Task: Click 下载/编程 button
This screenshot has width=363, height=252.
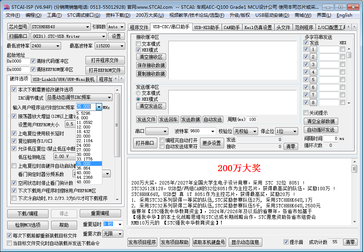Action: click(x=28, y=213)
